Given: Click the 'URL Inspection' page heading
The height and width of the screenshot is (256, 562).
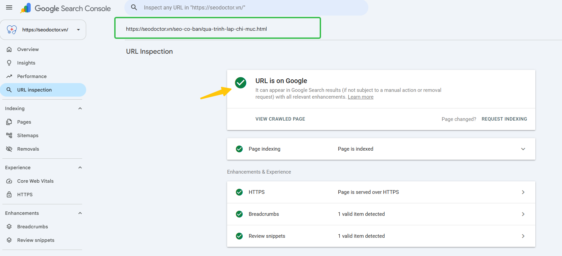Looking at the screenshot, I should [x=149, y=51].
